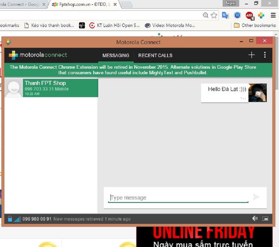Click the motorola connect logo
Screen dimensions: 279x247
pos(38,55)
